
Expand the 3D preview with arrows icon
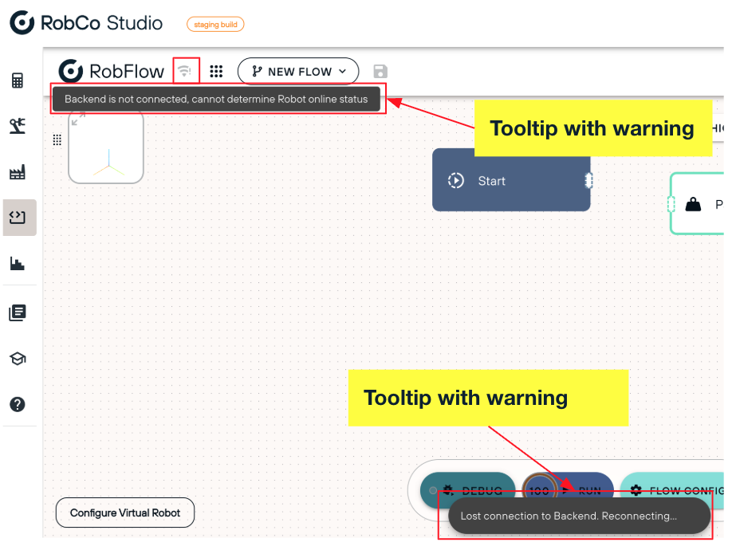tap(78, 119)
